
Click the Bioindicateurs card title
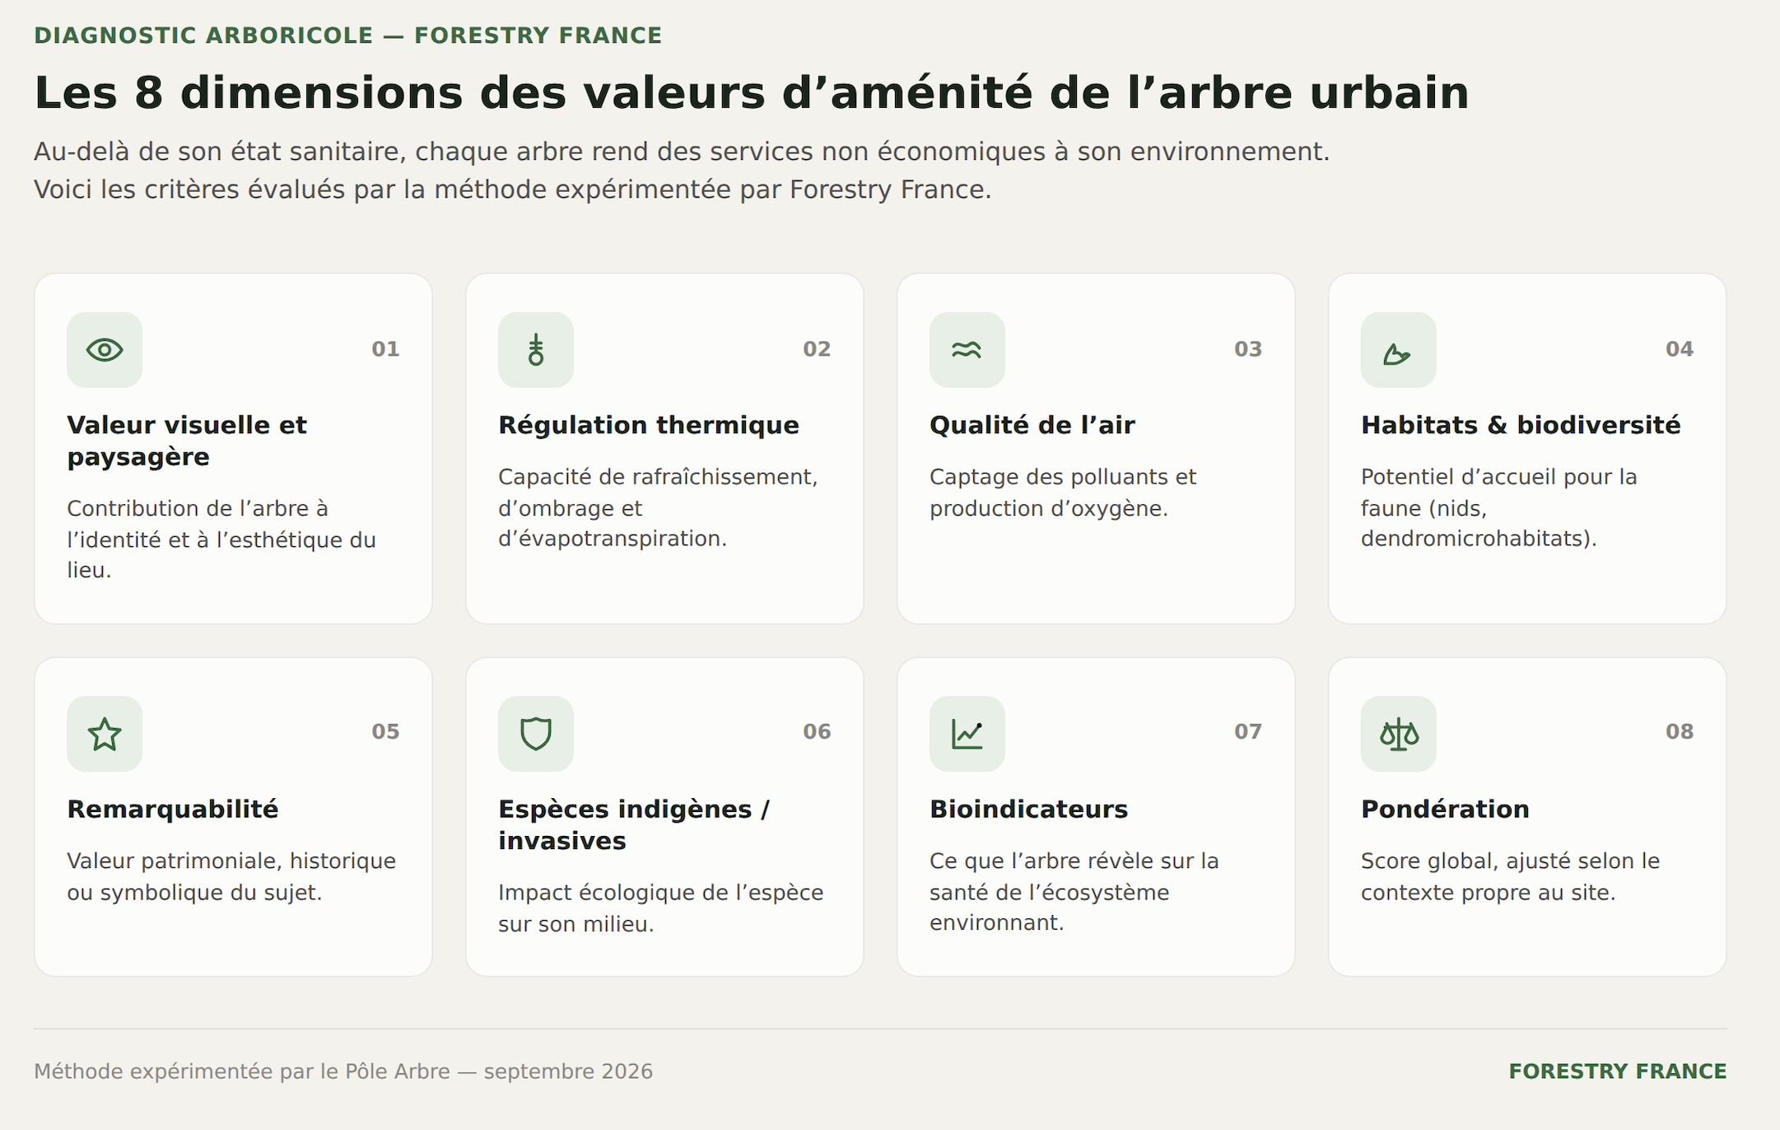(x=1029, y=809)
